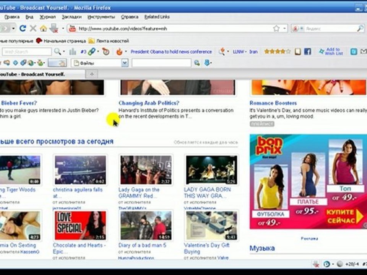Click the flame magnifier search icon
Image resolution: width=367 pixels, height=275 pixels.
coord(222,52)
